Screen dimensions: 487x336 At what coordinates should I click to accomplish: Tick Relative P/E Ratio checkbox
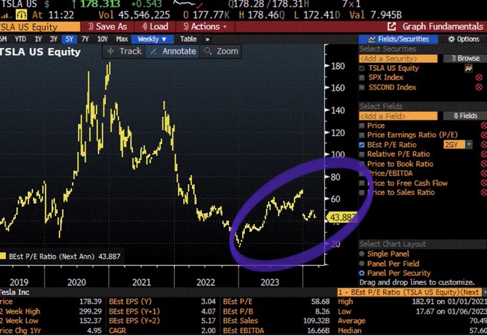pyautogui.click(x=362, y=154)
